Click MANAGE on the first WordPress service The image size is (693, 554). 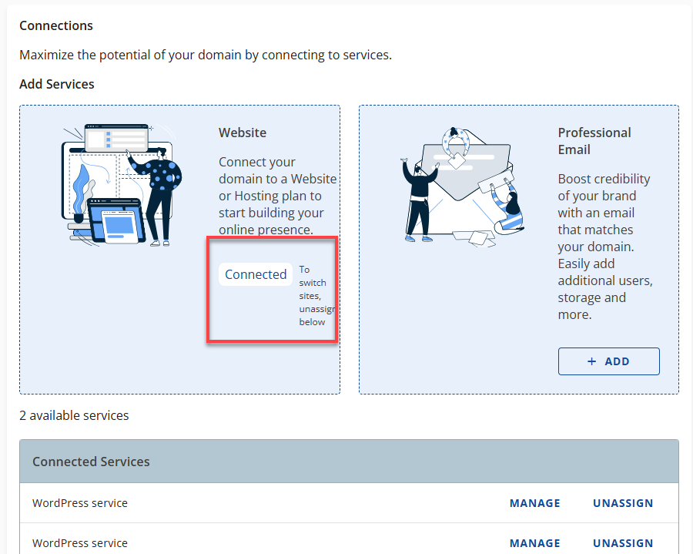point(534,502)
